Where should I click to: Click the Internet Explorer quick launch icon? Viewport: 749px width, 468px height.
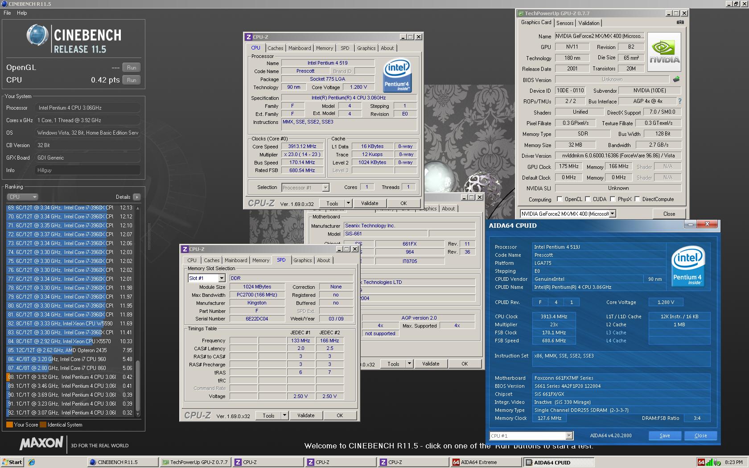pyautogui.click(x=32, y=462)
